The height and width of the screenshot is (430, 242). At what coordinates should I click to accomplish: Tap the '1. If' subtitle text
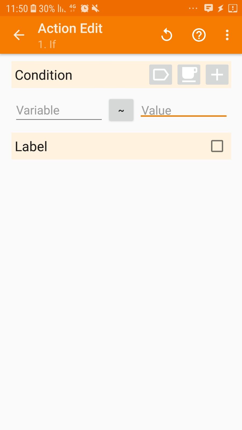click(x=47, y=44)
